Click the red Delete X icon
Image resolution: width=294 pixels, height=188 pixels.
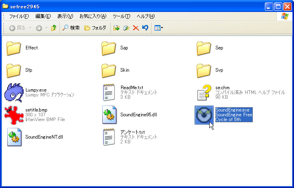136,28
